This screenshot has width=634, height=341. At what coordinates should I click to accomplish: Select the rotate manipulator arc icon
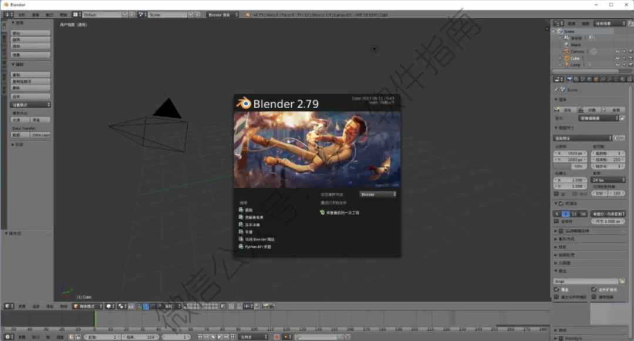pos(153,306)
